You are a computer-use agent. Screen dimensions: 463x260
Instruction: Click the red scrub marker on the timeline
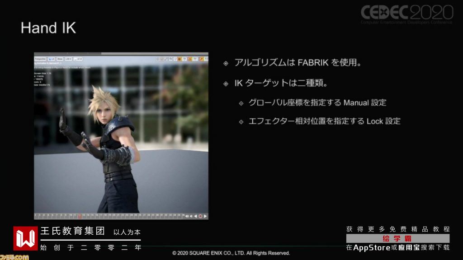[80, 216]
